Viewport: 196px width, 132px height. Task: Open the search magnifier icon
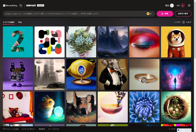[21, 6]
